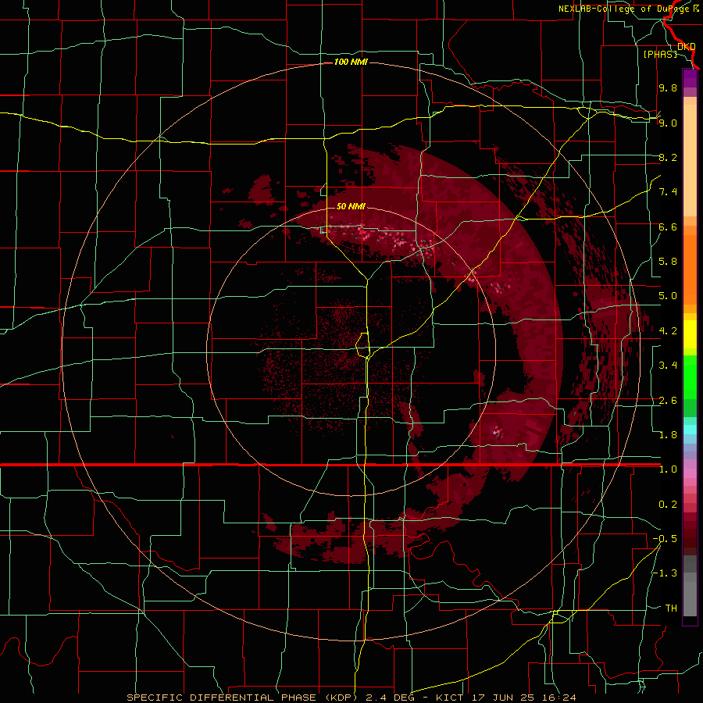Click the -0.5 scale value

[x=665, y=539]
